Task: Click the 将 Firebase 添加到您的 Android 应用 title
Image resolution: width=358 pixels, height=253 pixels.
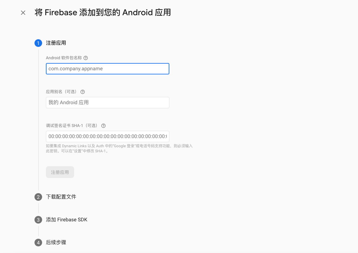Action: [x=103, y=13]
